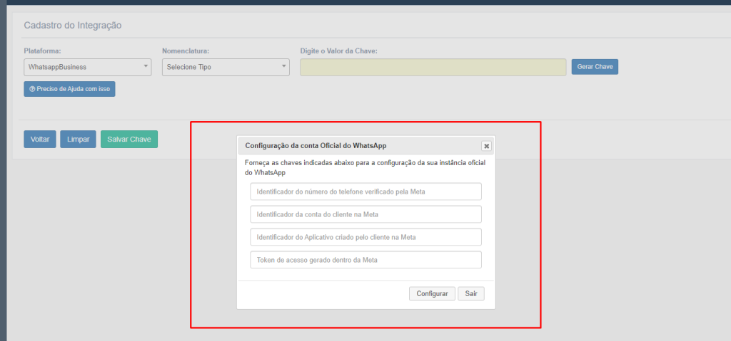The height and width of the screenshot is (341, 731).
Task: Click the dialog title Configuração da conta Oficial
Action: tap(316, 146)
